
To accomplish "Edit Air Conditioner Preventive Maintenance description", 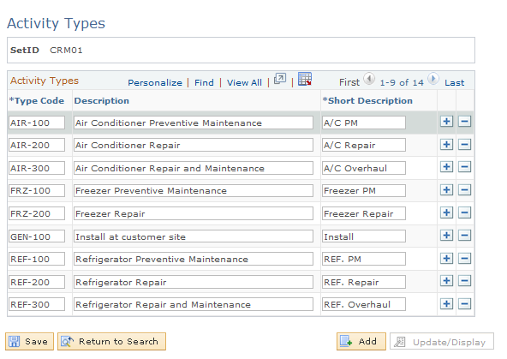I will point(194,123).
